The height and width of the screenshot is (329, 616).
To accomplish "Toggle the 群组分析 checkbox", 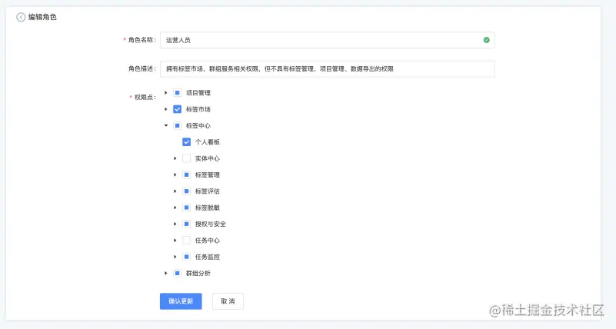I will click(177, 273).
